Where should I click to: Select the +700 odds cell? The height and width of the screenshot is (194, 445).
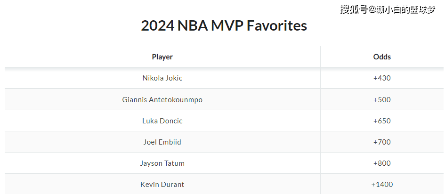[x=382, y=142]
